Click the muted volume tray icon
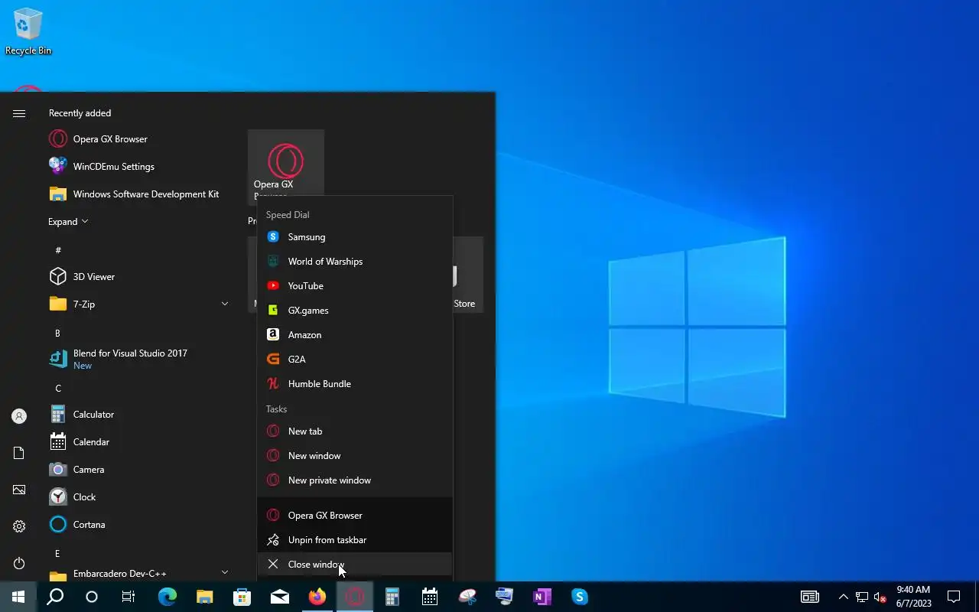This screenshot has width=979, height=612. [880, 597]
